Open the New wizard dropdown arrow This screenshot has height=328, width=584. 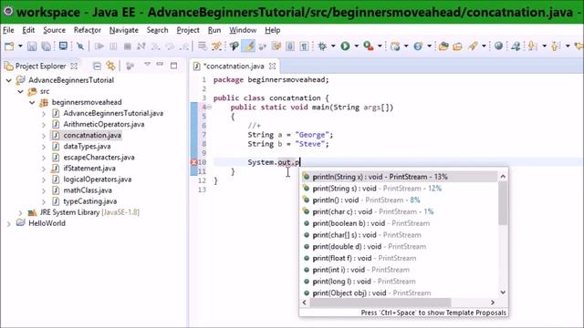tap(20, 46)
